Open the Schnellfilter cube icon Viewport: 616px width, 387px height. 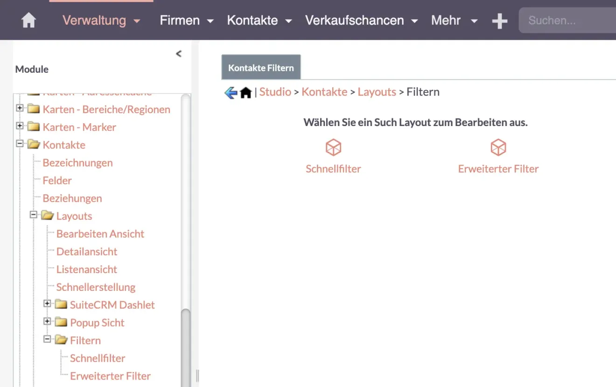pyautogui.click(x=333, y=148)
